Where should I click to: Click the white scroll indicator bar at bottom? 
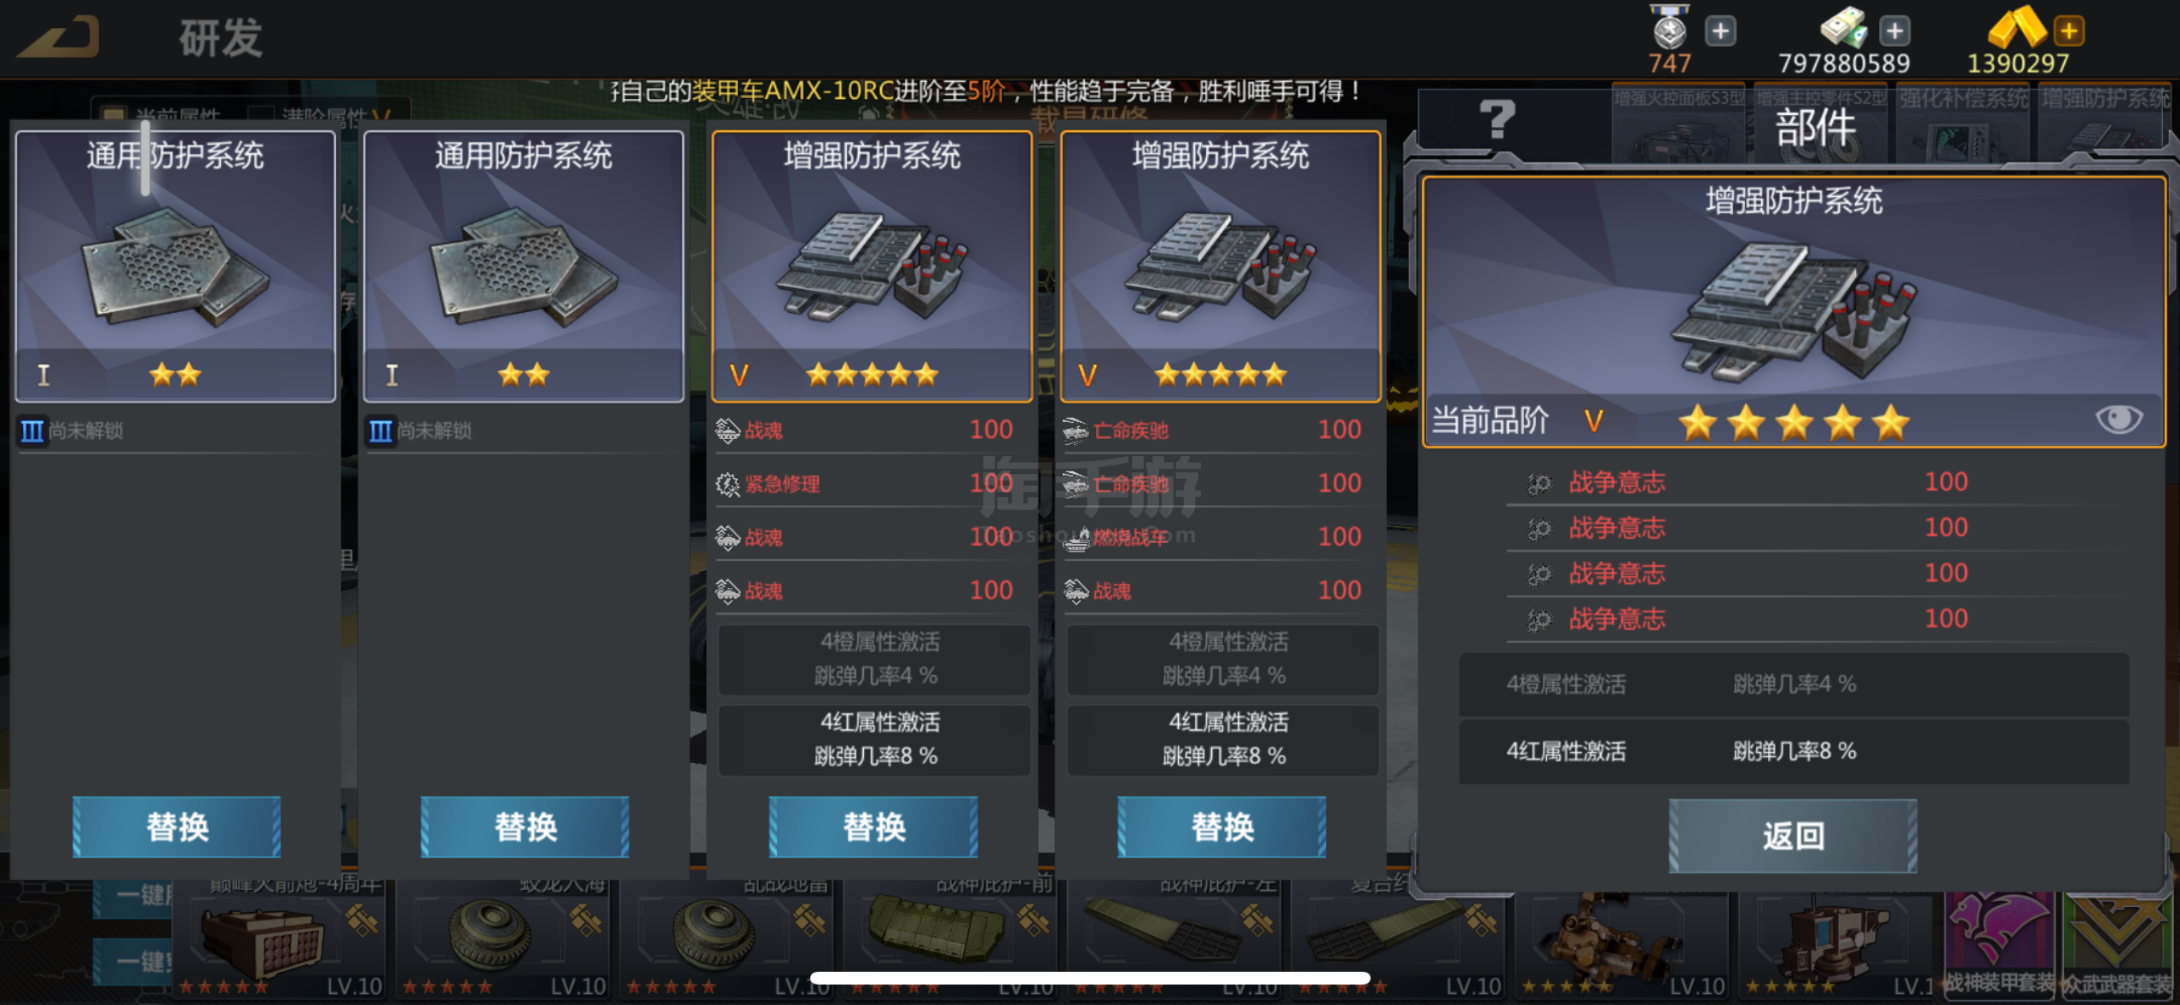click(1090, 978)
